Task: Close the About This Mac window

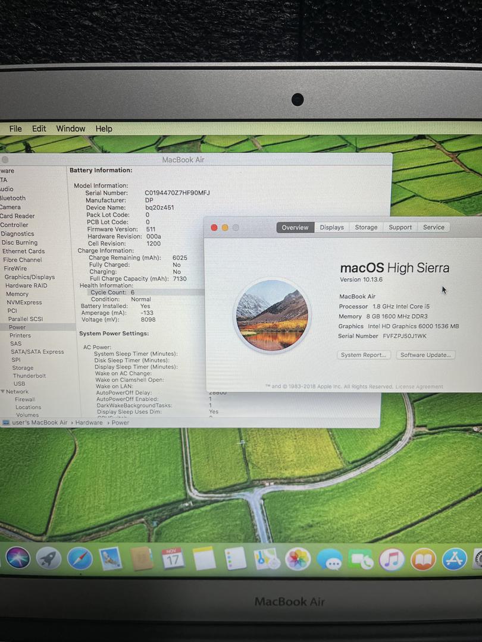Action: (x=214, y=228)
